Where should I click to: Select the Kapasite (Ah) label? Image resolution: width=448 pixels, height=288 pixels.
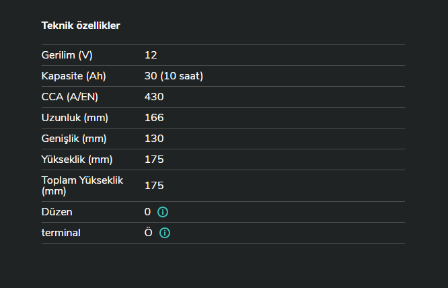[71, 76]
